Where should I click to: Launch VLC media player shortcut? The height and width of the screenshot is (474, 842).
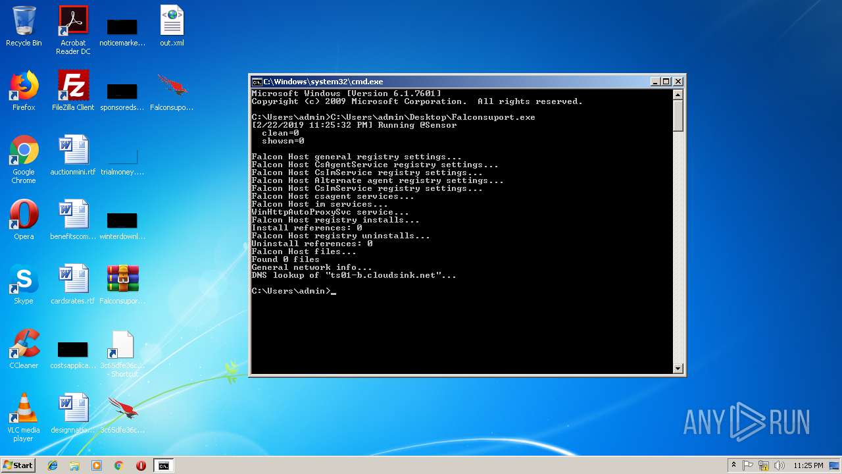(24, 417)
